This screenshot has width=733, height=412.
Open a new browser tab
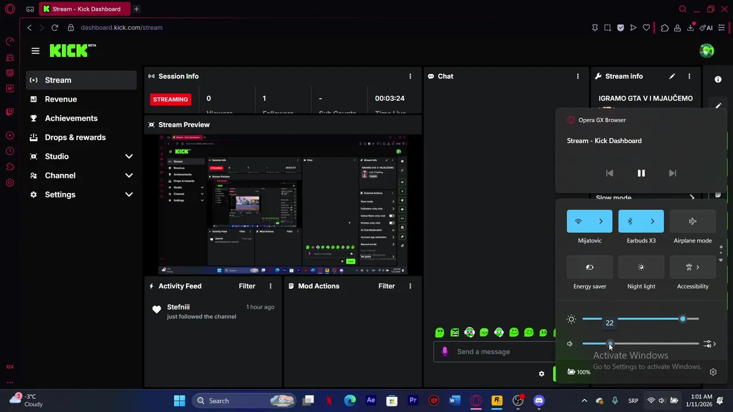pos(136,9)
